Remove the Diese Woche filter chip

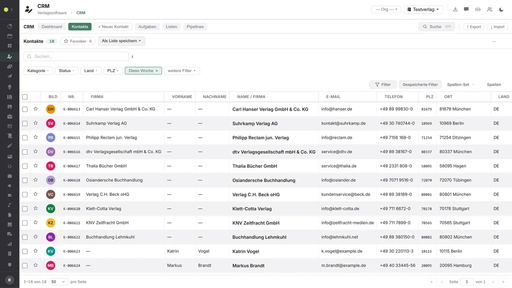click(157, 71)
